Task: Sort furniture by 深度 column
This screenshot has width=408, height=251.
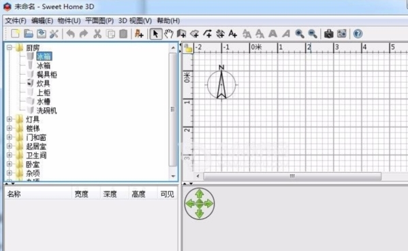Action: 114,194
